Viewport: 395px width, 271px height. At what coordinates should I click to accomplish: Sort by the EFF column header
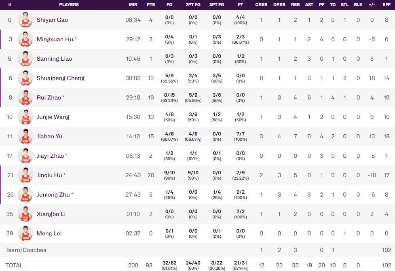tap(387, 4)
